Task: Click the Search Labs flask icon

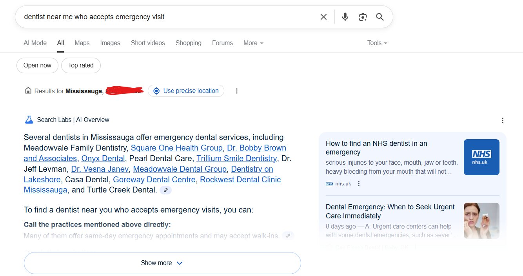Action: 29,120
